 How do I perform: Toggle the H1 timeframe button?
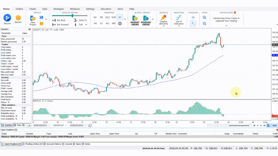[x=120, y=17]
